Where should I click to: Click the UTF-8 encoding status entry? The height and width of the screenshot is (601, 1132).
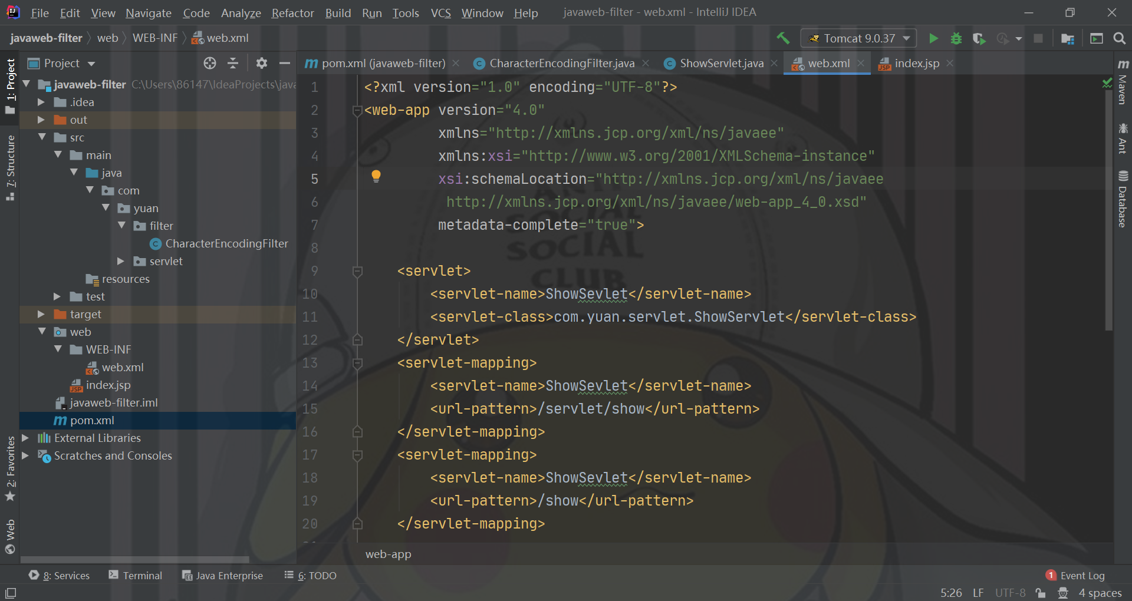click(1010, 593)
